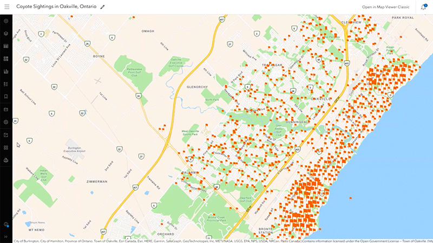Click the MT NEMO place label

(x=36, y=230)
